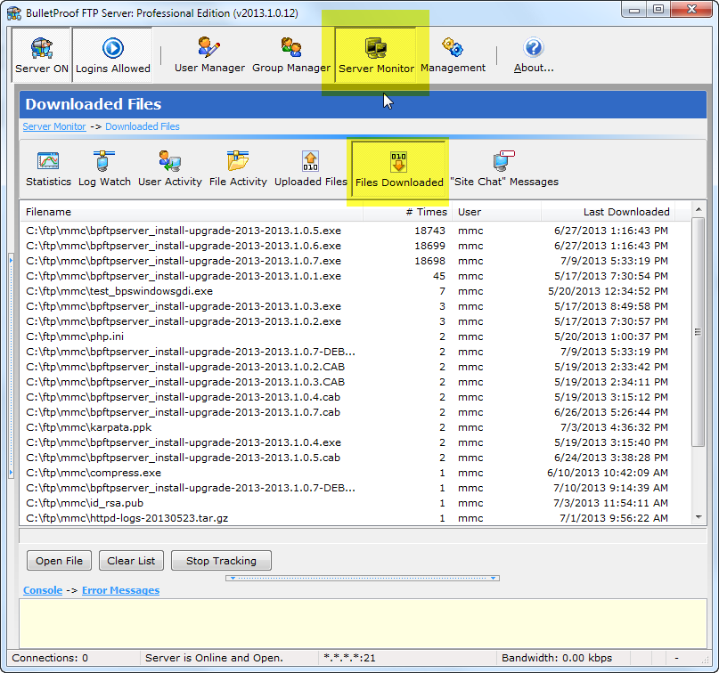Click the vertical scrollbar thumb

coord(699,332)
